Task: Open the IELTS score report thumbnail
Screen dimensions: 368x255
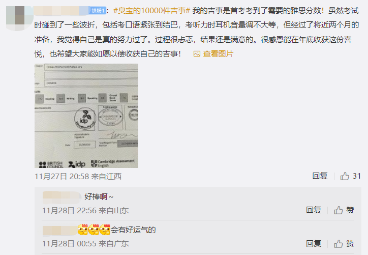Action: [86, 116]
